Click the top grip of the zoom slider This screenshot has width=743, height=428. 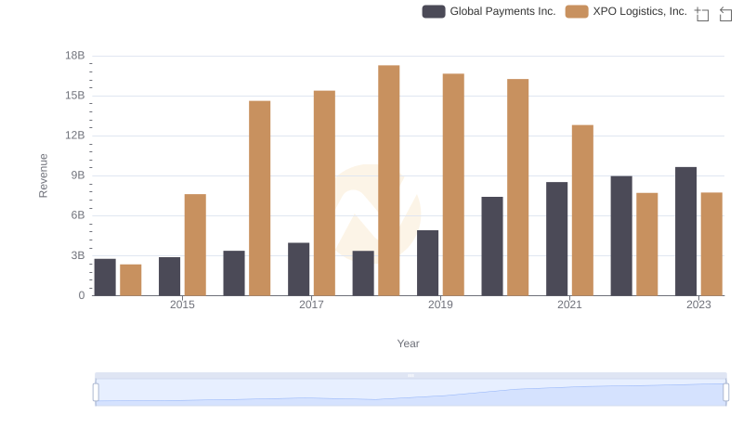tap(411, 375)
